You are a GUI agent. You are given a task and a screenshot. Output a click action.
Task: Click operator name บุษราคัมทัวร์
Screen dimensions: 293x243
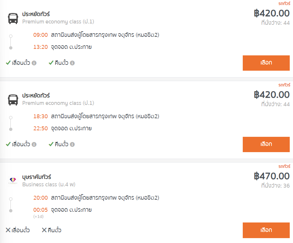(x=37, y=177)
